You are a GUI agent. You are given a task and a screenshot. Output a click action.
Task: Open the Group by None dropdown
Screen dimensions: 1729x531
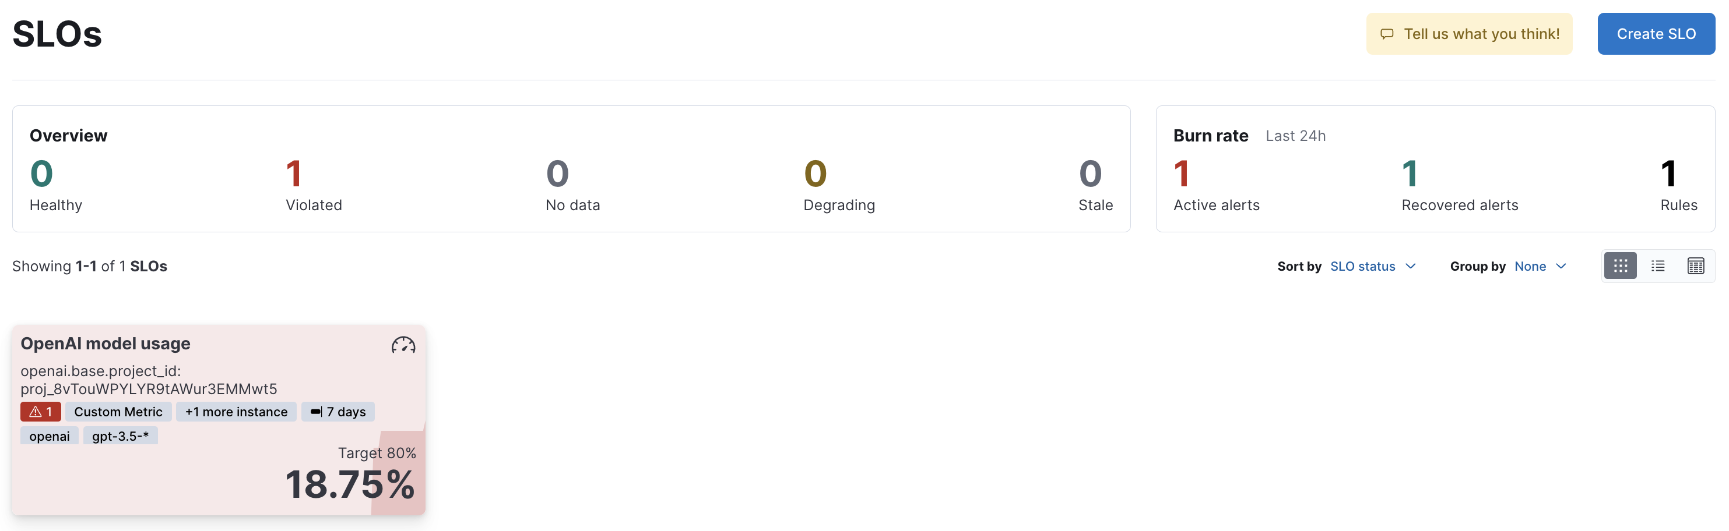click(x=1530, y=266)
